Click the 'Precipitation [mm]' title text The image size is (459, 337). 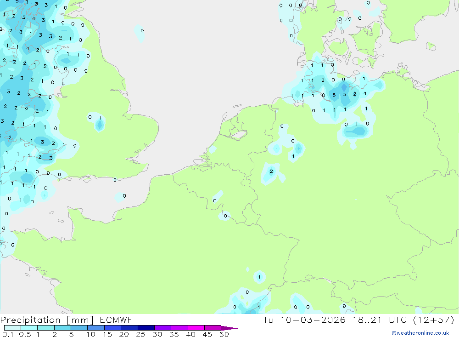coord(47,320)
